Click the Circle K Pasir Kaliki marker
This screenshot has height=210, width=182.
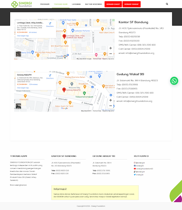coord(63,23)
